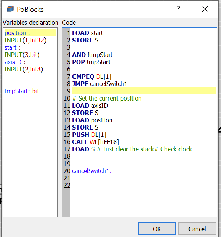The width and height of the screenshot is (221, 237).
Task: Click the 'PUSH DL[1]' instruction line
Action: pos(89,135)
